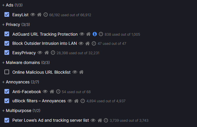Click the Peter Lowe's Ad and tracking server list name
The width and height of the screenshot is (197, 127).
click(x=51, y=120)
